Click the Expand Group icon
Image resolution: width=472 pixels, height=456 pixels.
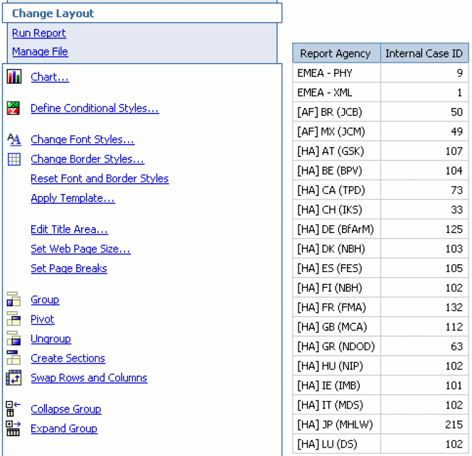pos(14,428)
